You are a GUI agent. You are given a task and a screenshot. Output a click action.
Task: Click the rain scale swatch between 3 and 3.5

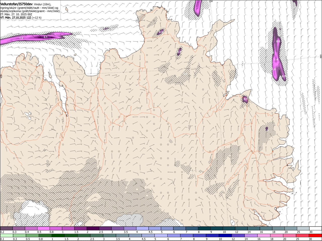110,235
